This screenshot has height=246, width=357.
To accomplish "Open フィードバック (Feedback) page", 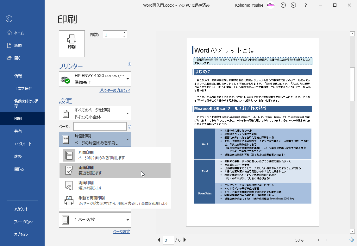I will coord(22,222).
